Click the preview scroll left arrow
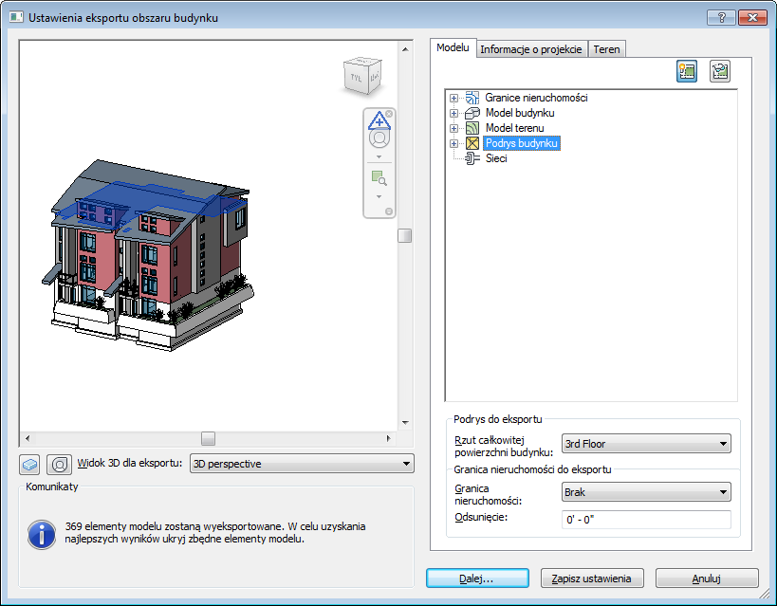Screen dimensions: 777x606 pyautogui.click(x=28, y=438)
